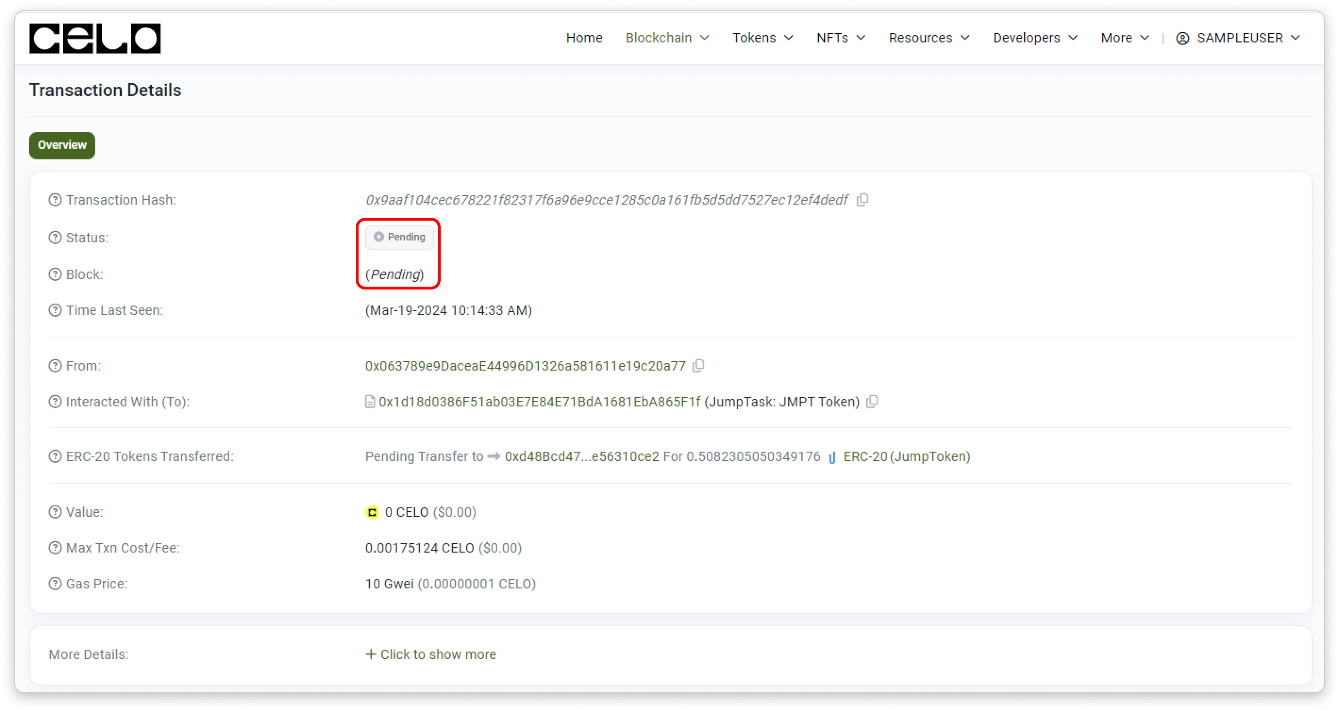Copy the transaction hash
This screenshot has width=1339, height=711.
(862, 200)
